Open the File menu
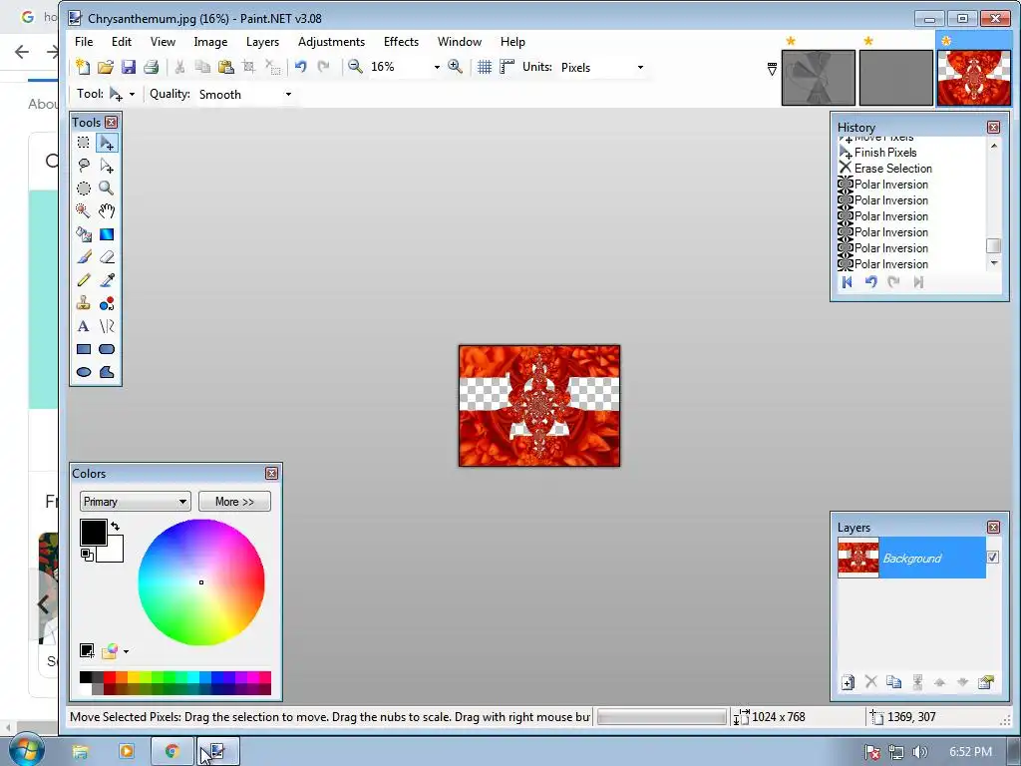This screenshot has height=766, width=1021. click(x=84, y=42)
